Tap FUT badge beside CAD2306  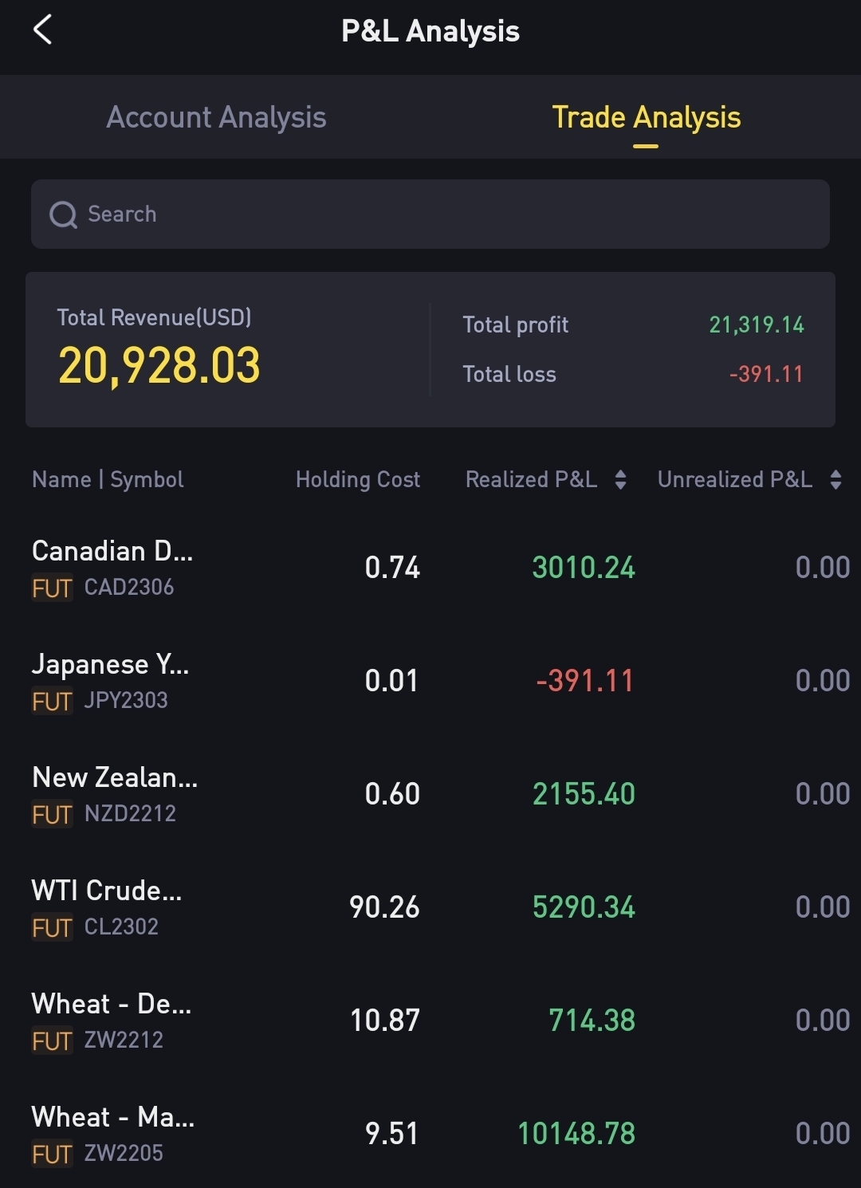[52, 588]
